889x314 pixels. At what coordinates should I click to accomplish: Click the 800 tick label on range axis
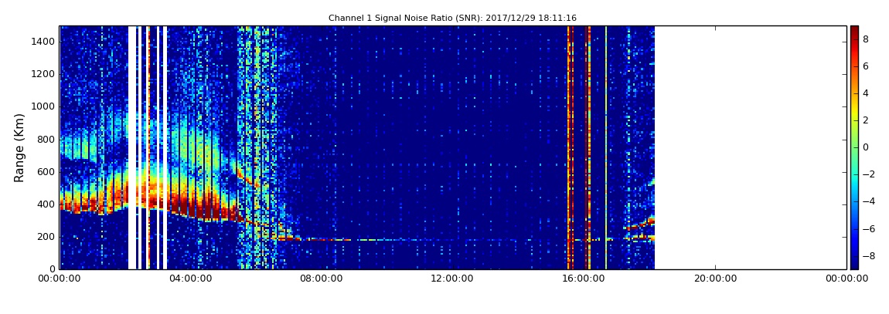click(x=46, y=139)
